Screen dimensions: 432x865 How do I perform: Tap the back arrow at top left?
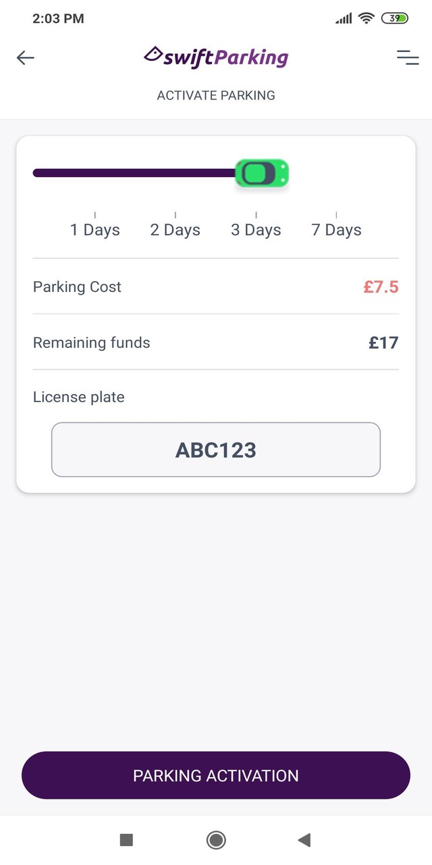tap(25, 57)
